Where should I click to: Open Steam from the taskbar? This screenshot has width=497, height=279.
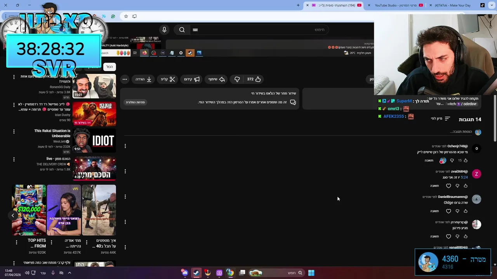[196, 273]
